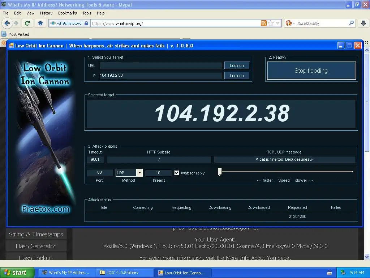Click the Most Visited bookmark icon
This screenshot has height=278, width=370.
4,34
